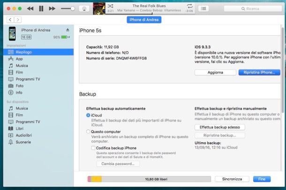Eject iPhone di Andrea
Screen dimensions: 286x190
[68, 30]
